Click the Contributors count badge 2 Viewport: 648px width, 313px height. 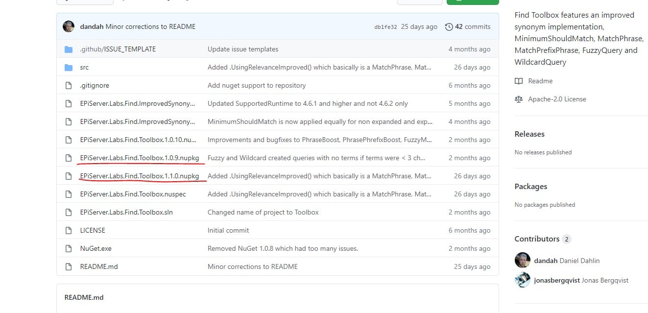click(567, 239)
